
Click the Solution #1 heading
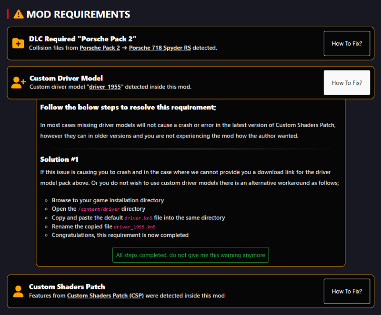click(60, 159)
